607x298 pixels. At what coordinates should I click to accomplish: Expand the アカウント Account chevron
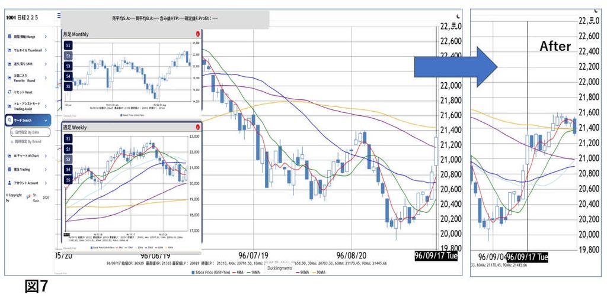pyautogui.click(x=46, y=183)
